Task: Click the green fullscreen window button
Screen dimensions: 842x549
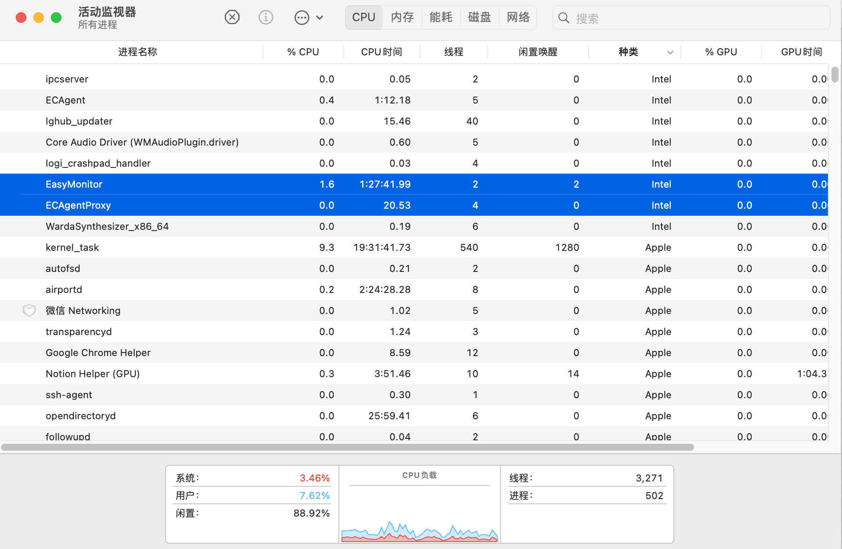Action: (x=56, y=18)
